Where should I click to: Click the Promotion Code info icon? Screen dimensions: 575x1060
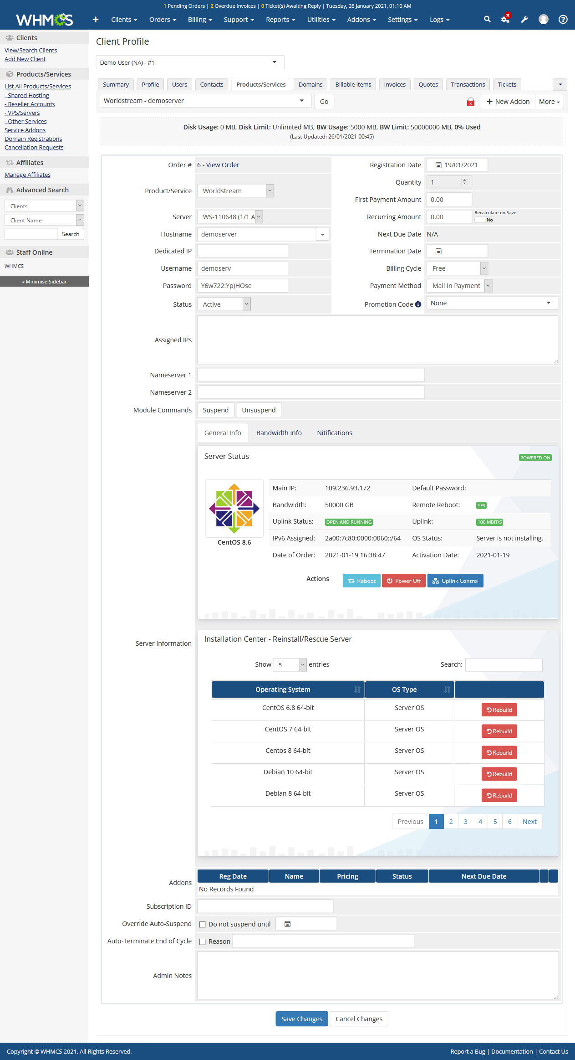tap(418, 304)
